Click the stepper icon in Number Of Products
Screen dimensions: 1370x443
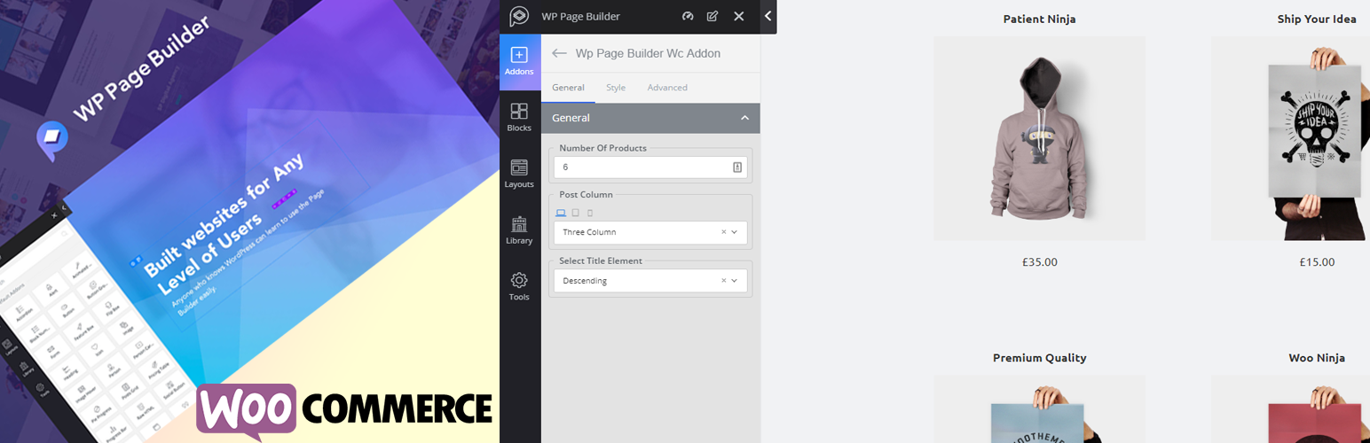pos(737,167)
